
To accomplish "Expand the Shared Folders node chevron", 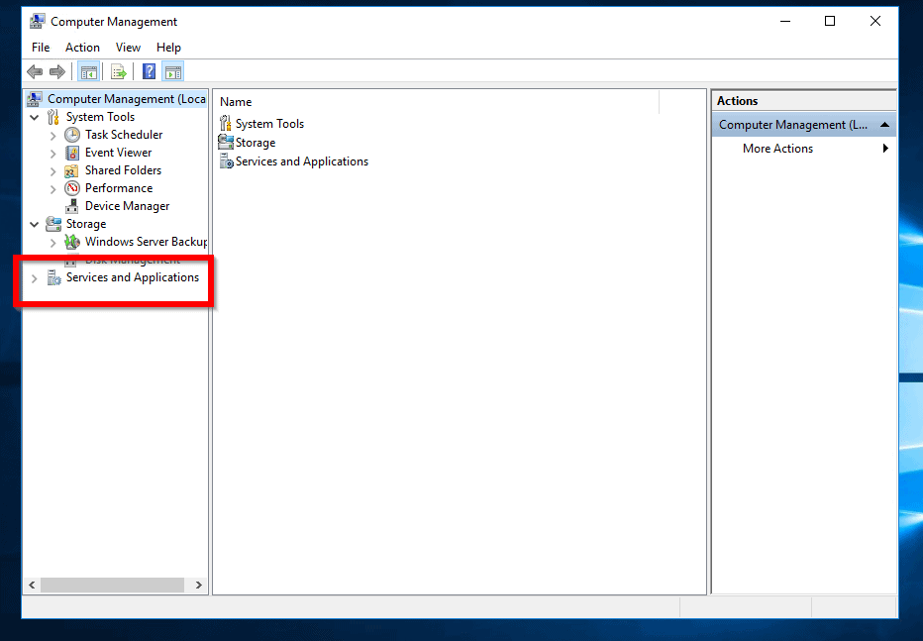I will [x=53, y=170].
